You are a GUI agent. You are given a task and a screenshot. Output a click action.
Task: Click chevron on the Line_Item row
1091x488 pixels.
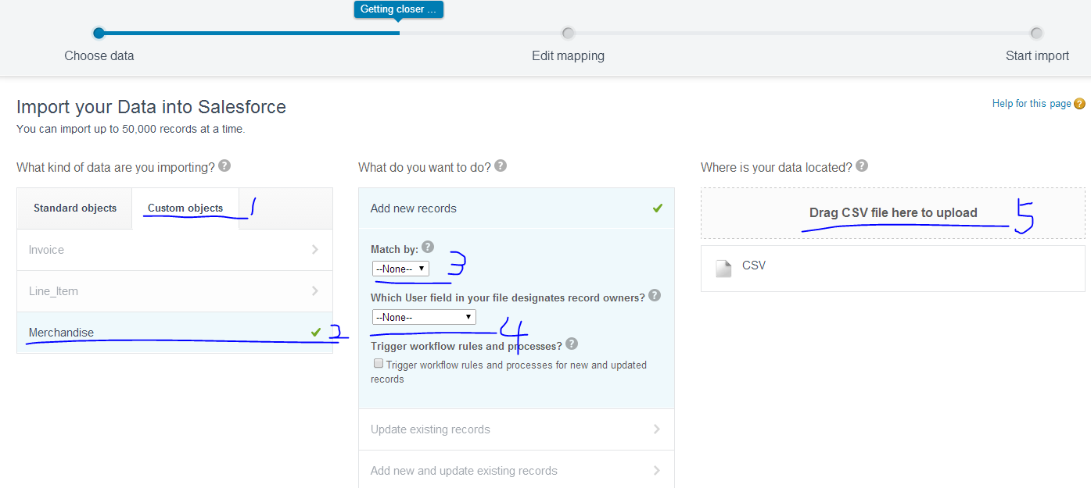[x=315, y=291]
